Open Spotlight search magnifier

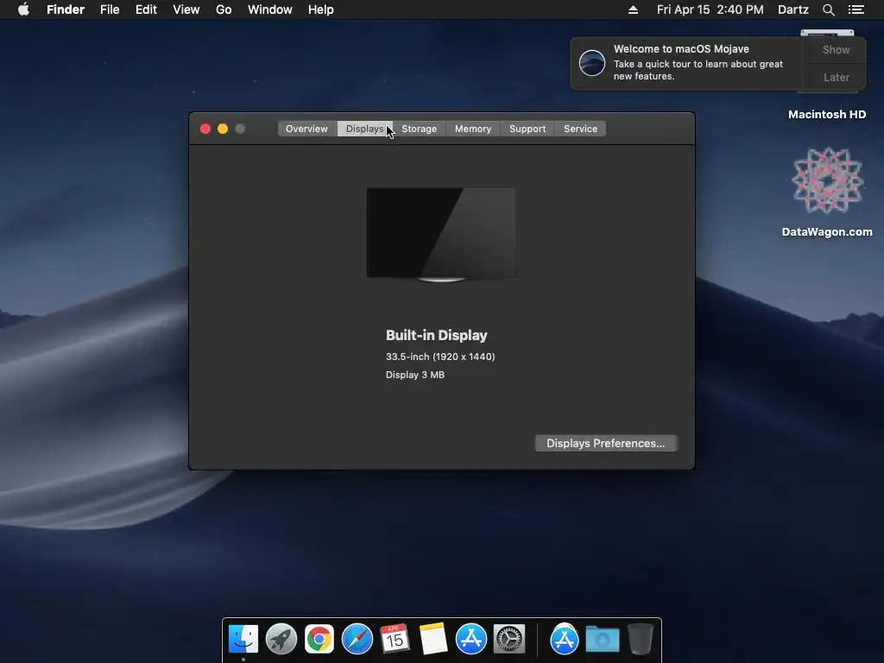(828, 9)
